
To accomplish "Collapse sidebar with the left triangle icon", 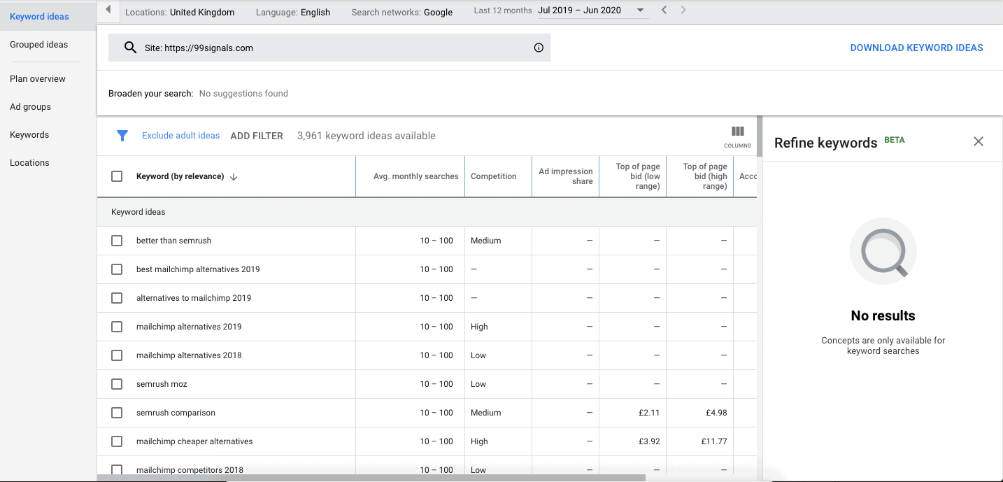I will tap(108, 10).
